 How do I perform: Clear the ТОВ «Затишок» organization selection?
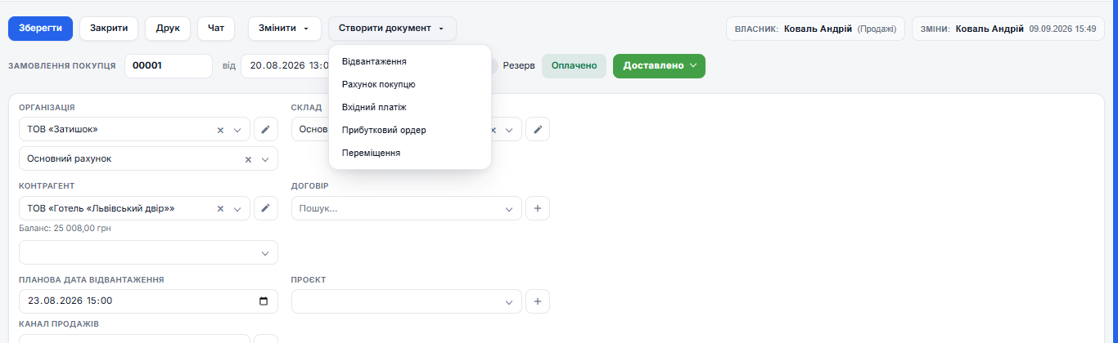(x=220, y=130)
